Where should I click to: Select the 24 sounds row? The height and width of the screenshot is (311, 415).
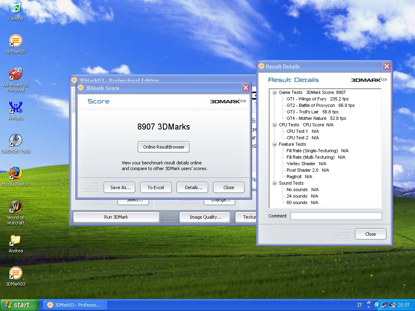302,196
